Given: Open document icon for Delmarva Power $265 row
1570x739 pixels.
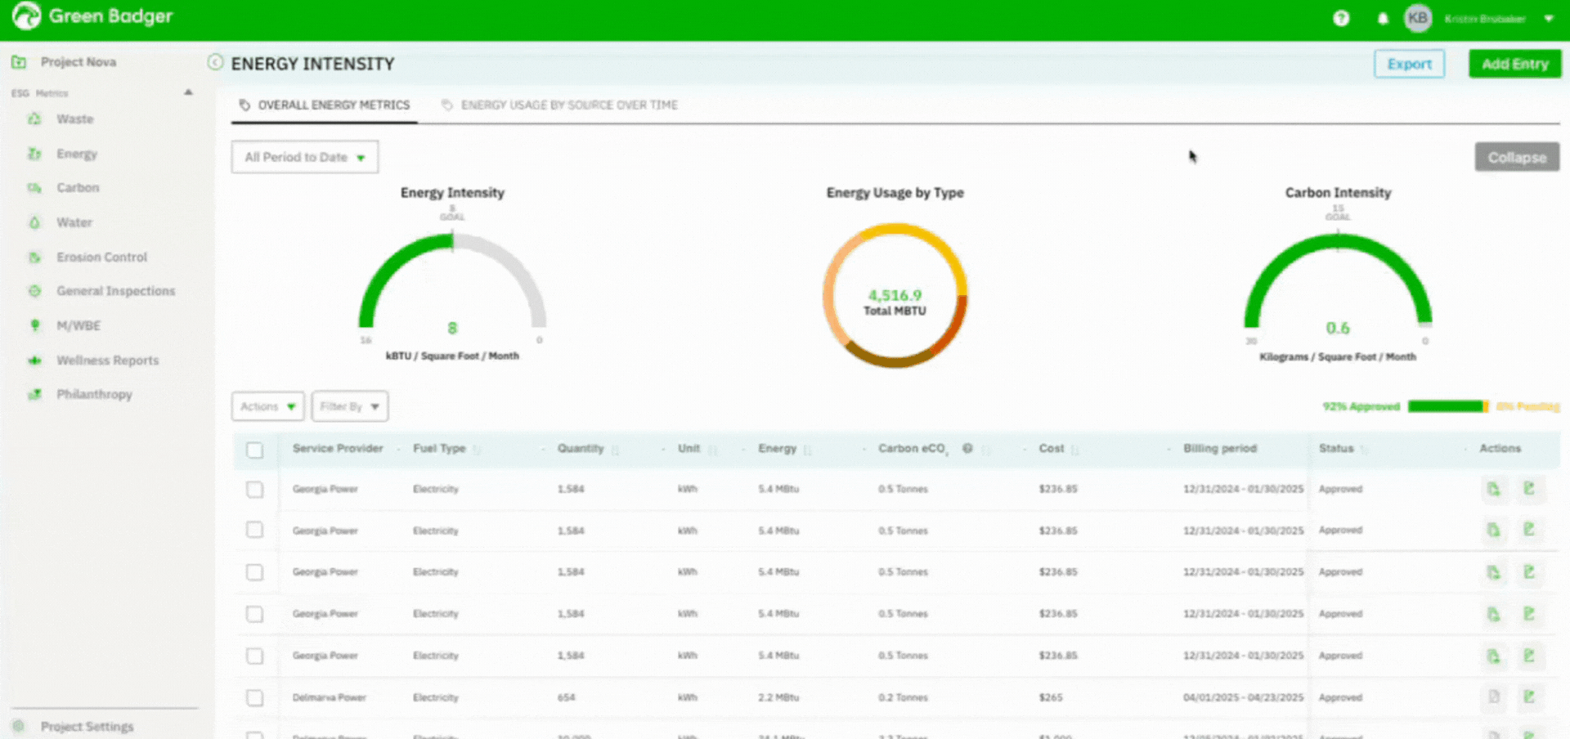Looking at the screenshot, I should tap(1494, 697).
